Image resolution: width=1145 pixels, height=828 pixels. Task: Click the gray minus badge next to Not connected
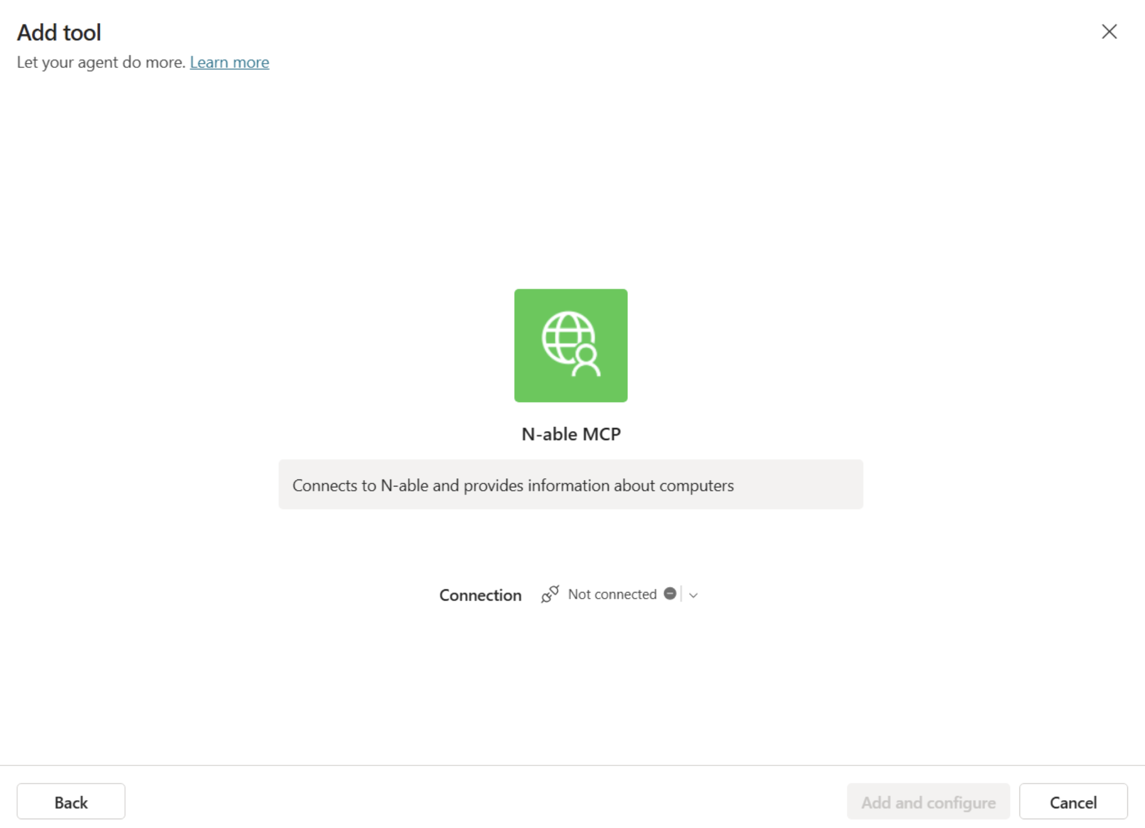(x=669, y=594)
